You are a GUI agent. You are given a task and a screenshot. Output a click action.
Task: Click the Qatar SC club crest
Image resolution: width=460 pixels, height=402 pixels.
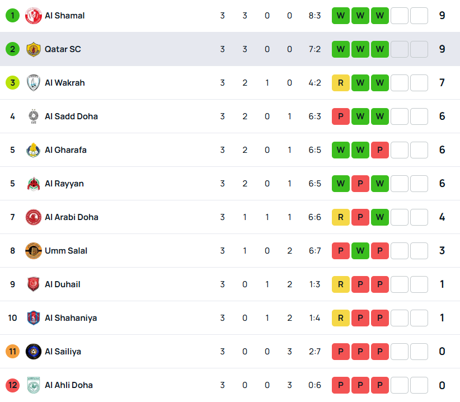34,49
